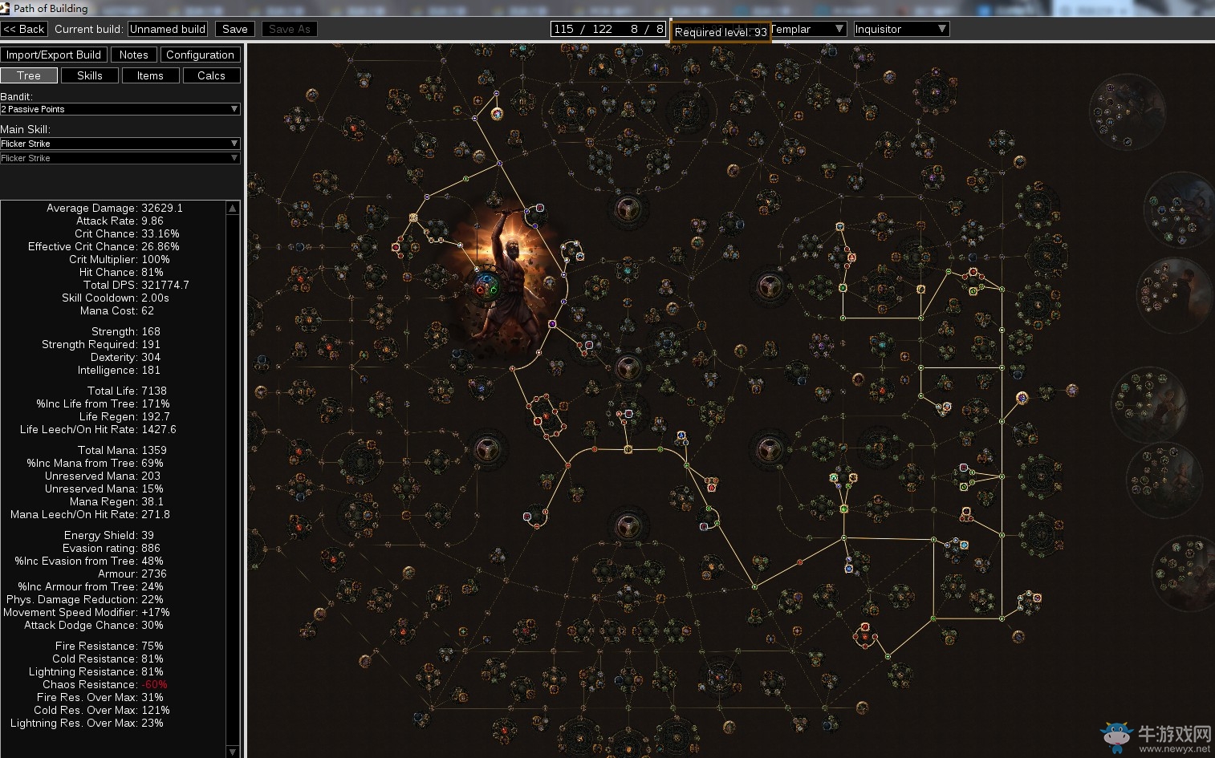This screenshot has height=758, width=1215.
Task: Go back with the << Back button
Action: [24, 29]
